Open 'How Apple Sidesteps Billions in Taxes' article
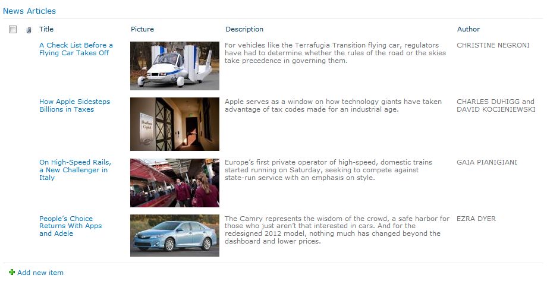The height and width of the screenshot is (281, 547). [x=74, y=105]
